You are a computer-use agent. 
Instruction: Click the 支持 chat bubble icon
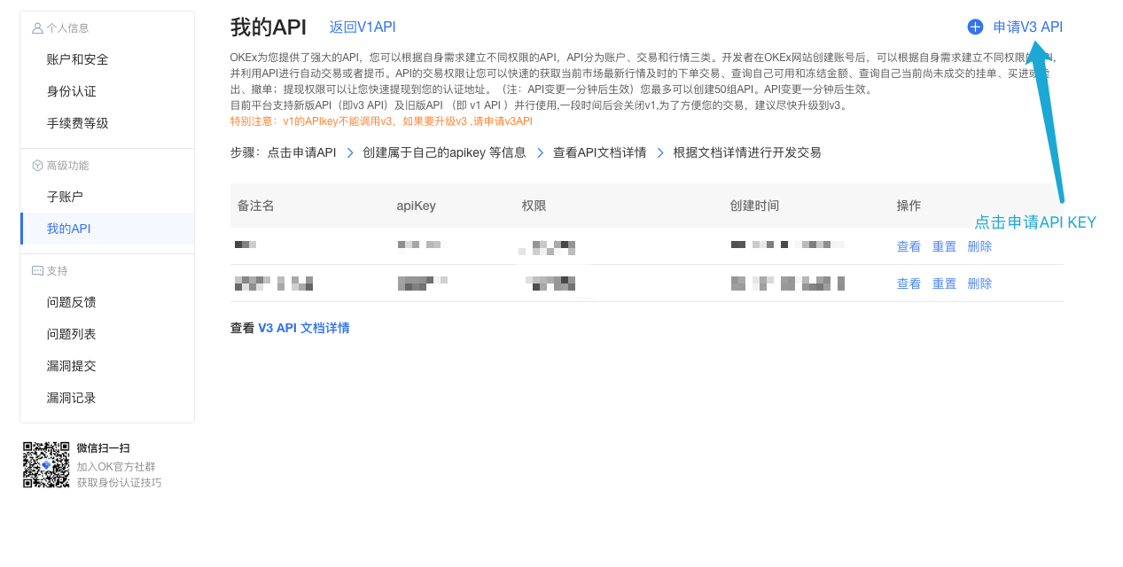[x=37, y=271]
